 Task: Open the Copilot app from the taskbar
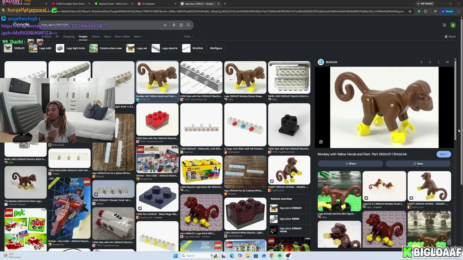239,256
